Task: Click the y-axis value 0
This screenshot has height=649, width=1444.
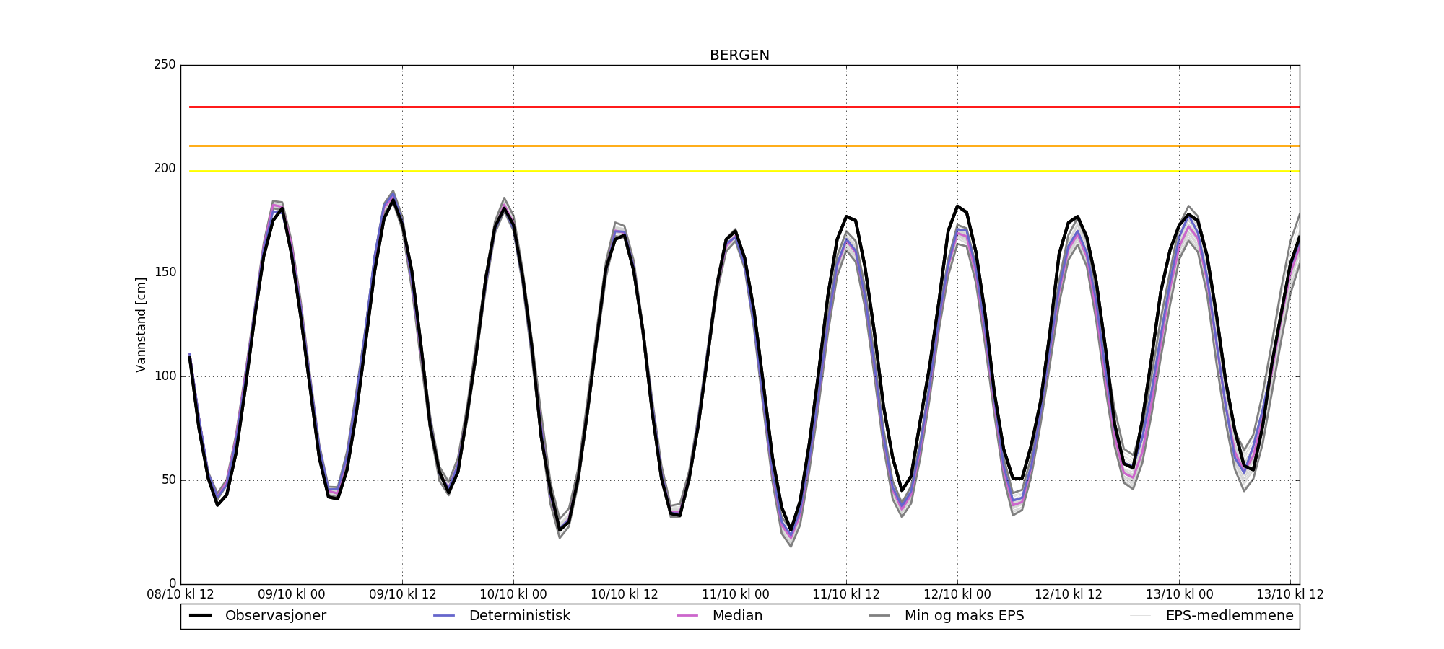Action: (172, 584)
